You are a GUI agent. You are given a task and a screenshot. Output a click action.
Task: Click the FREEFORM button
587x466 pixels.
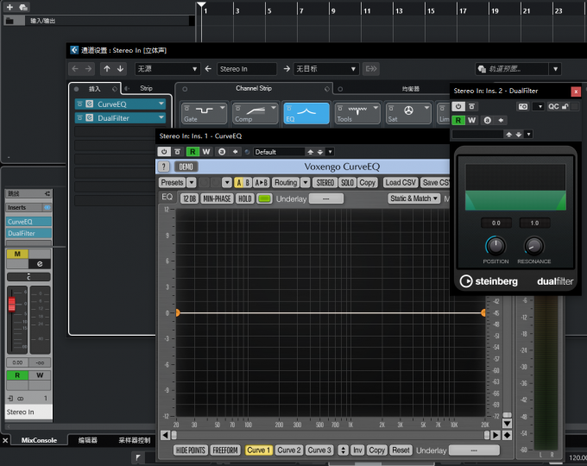(x=225, y=450)
